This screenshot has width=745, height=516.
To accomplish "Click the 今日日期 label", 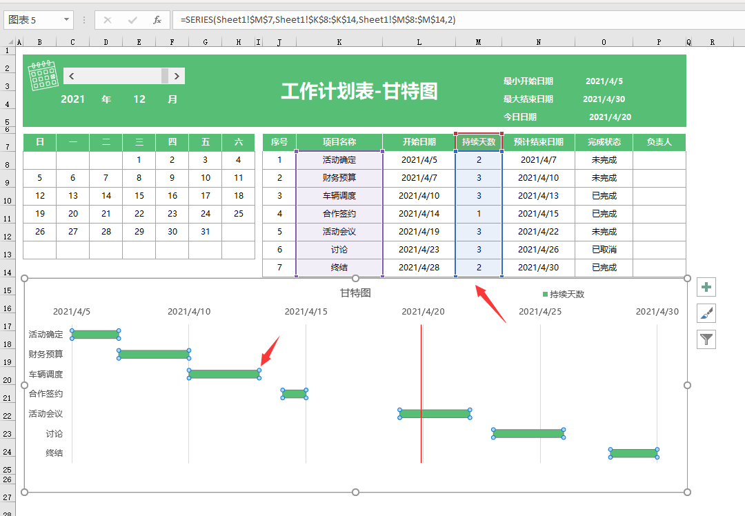I will coord(520,117).
